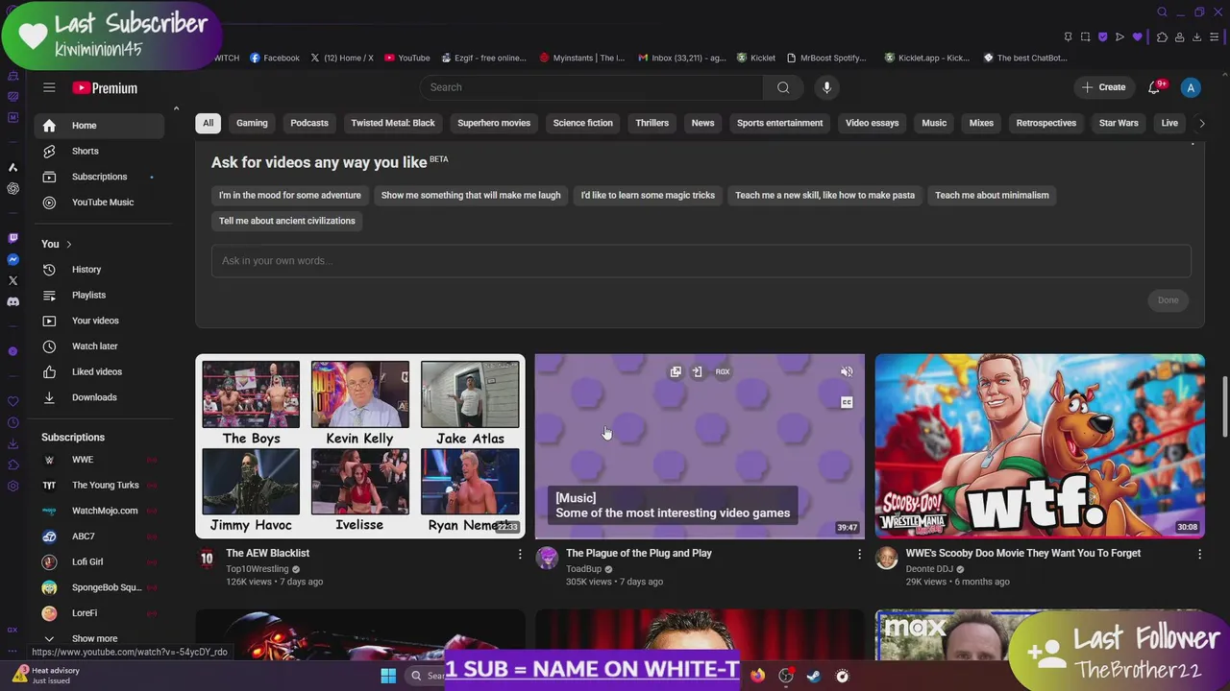Click the ToadBup channel avatar

[547, 559]
